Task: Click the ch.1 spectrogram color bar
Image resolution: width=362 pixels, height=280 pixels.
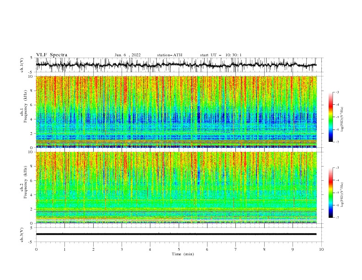Action: click(x=330, y=117)
